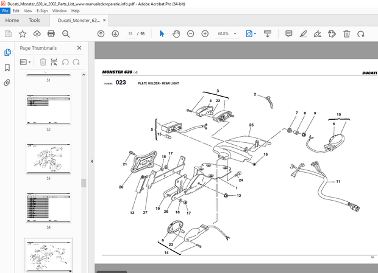The height and width of the screenshot is (273, 378).
Task: Click part number 11 label
Action: pos(338,181)
